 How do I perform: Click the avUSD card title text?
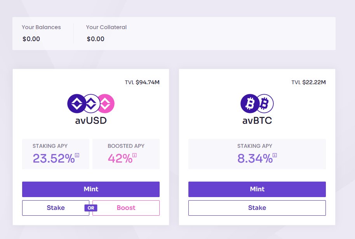click(x=91, y=121)
